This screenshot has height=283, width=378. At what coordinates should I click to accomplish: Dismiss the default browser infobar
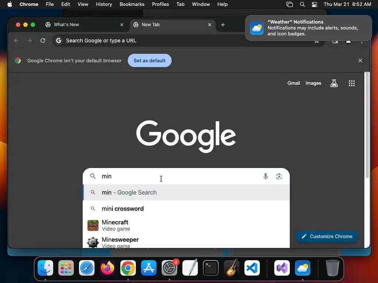tap(360, 60)
